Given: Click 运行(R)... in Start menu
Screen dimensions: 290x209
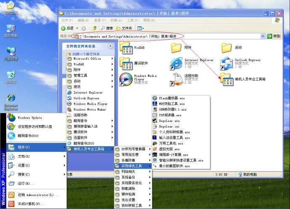Looking at the screenshot, I should 36,183.
